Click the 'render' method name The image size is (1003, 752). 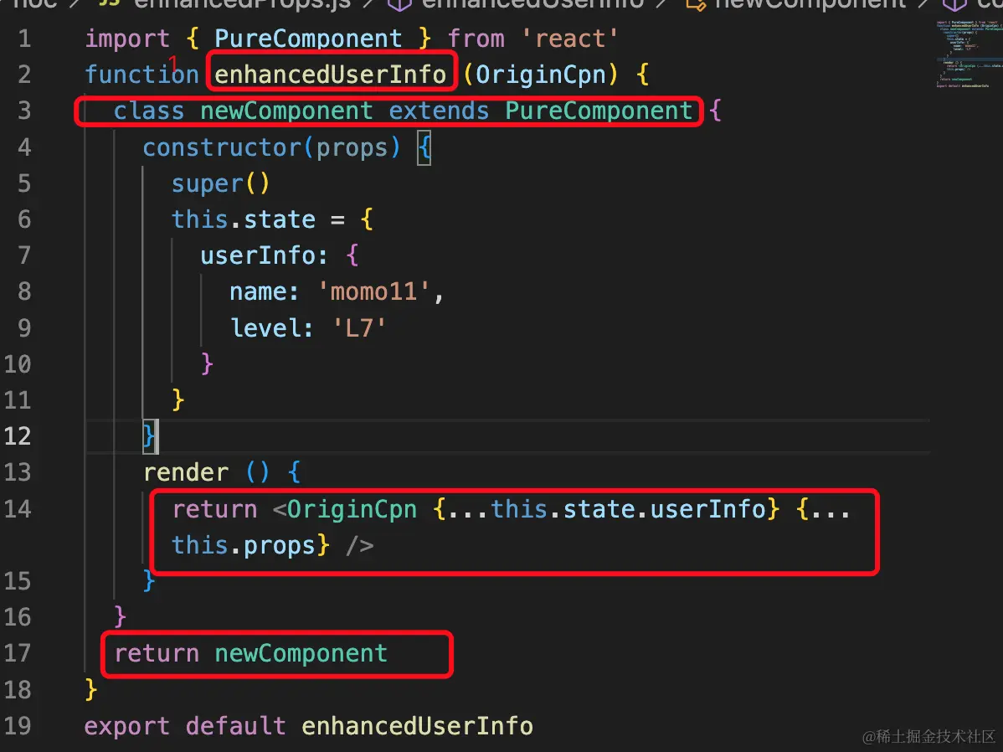click(x=186, y=472)
